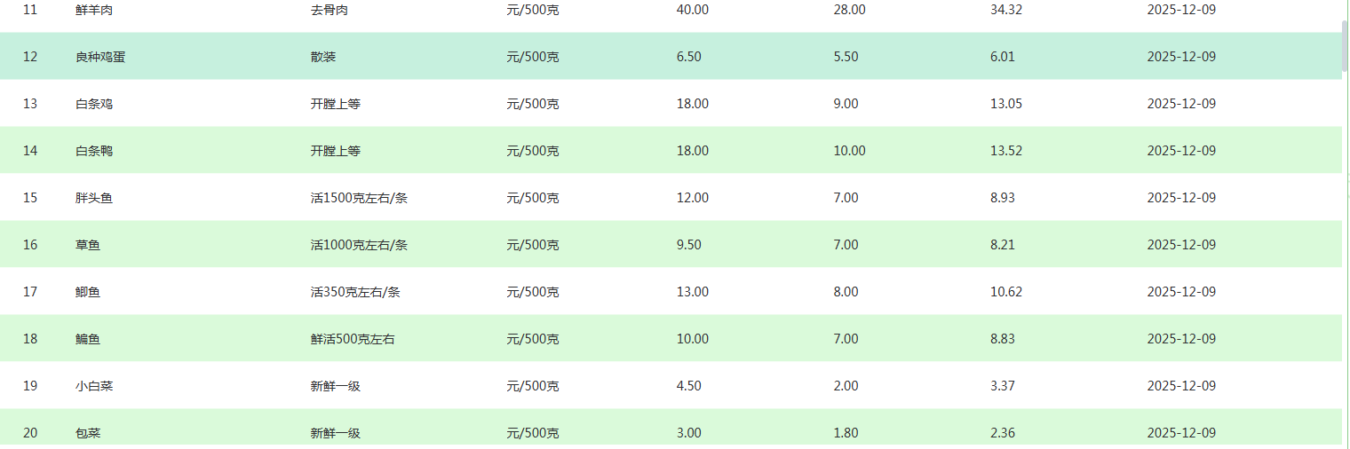This screenshot has width=1350, height=449.
Task: Click the 白条鸡 product name
Action: (94, 104)
